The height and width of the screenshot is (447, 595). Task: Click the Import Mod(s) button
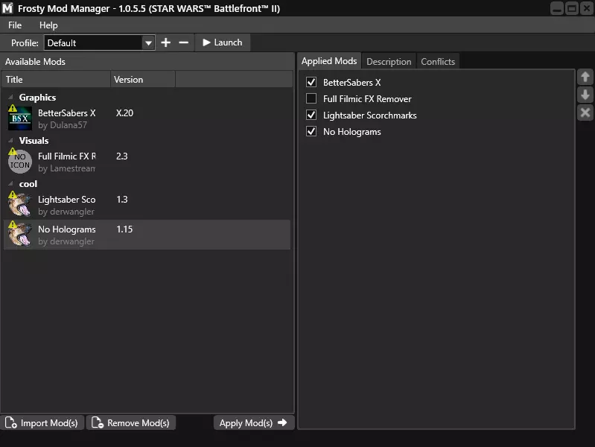coord(42,422)
